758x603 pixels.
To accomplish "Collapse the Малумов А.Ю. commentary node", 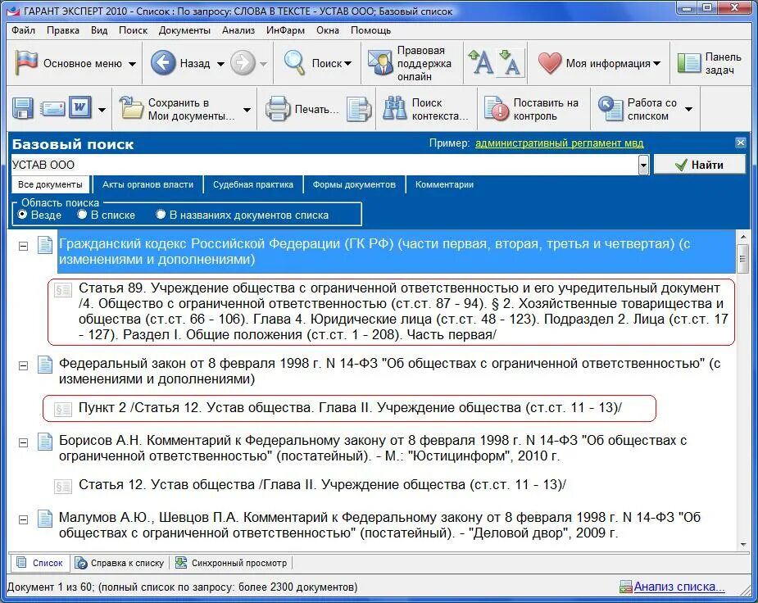I will pyautogui.click(x=23, y=520).
